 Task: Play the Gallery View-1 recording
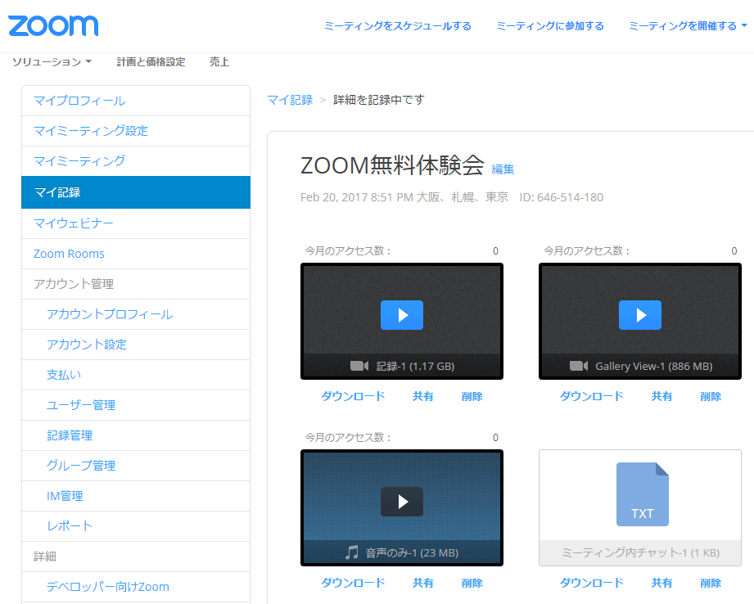tap(639, 315)
